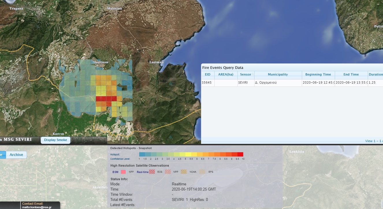Click the pink BSM NPP legend swatch

[123, 172]
